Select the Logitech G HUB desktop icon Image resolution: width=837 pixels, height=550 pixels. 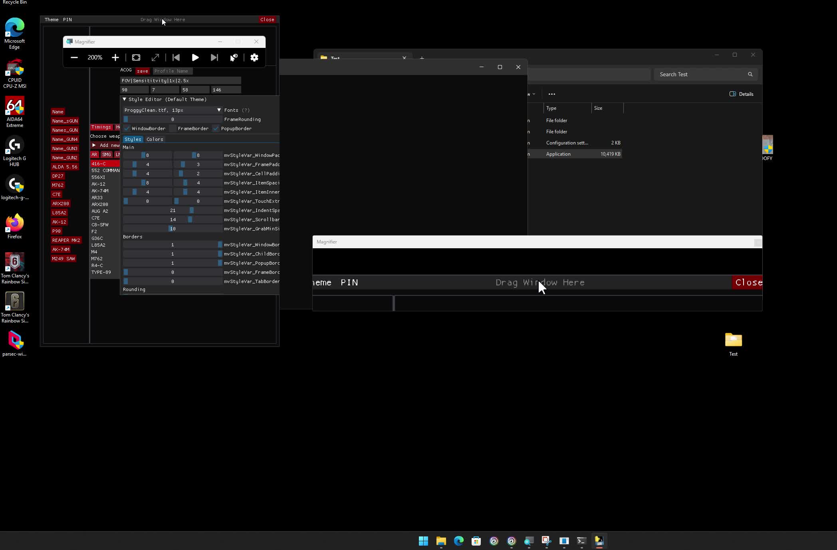[x=14, y=151]
